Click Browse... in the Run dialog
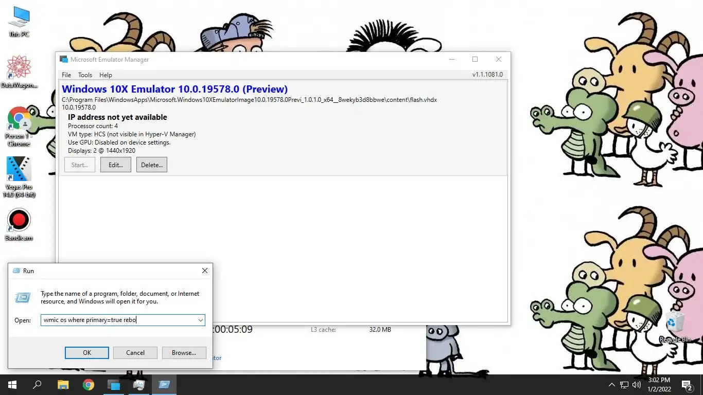 click(184, 353)
